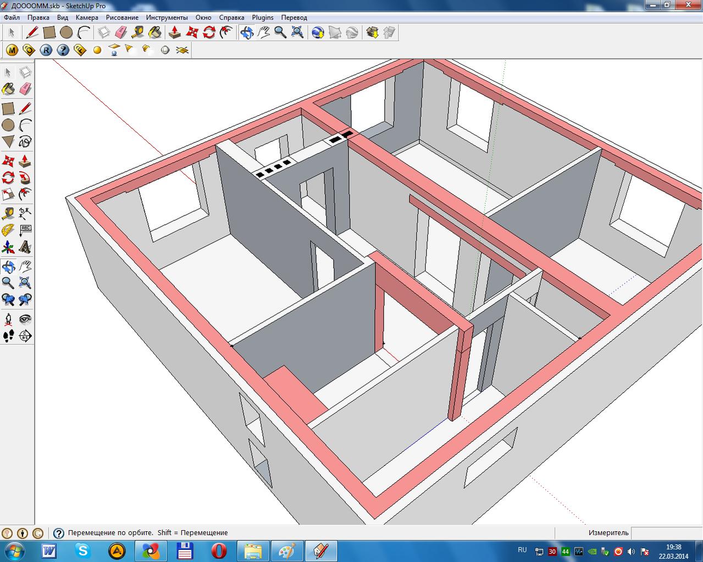Image resolution: width=703 pixels, height=562 pixels.
Task: Select the 3D Text tool
Action: click(x=25, y=247)
